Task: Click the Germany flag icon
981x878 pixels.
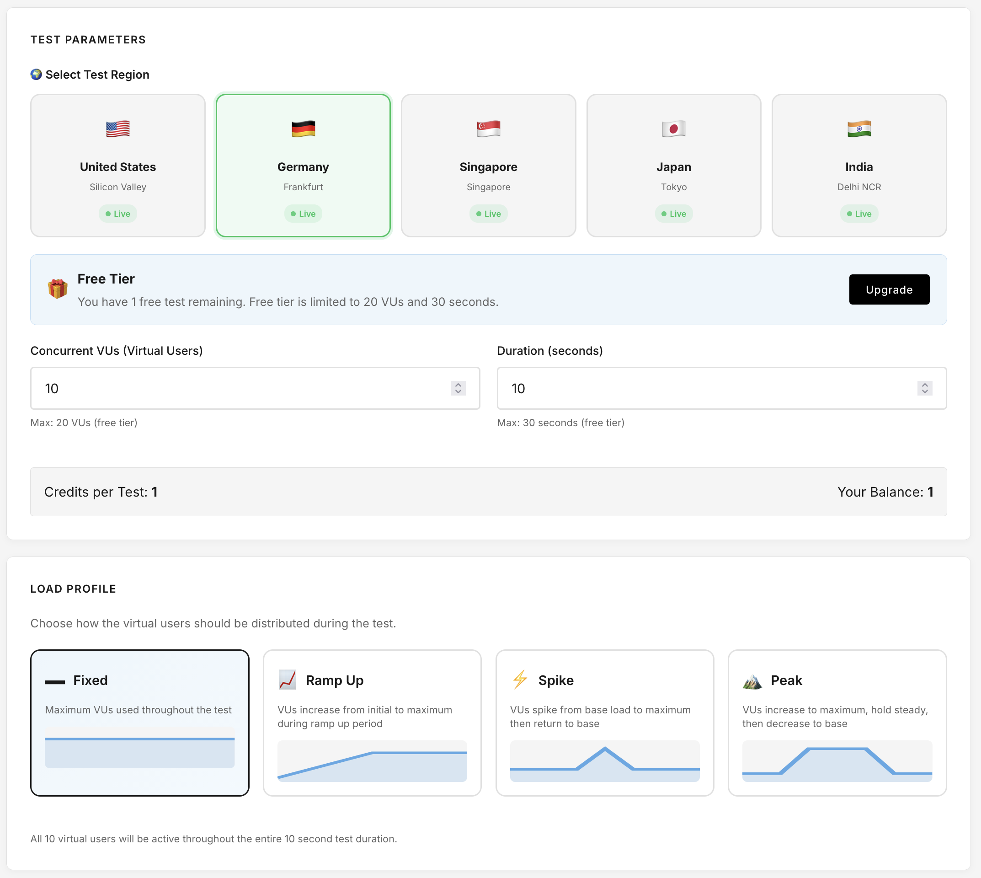Action: click(303, 129)
